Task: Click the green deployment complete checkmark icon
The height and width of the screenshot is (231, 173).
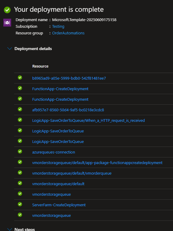Action: click(7, 10)
